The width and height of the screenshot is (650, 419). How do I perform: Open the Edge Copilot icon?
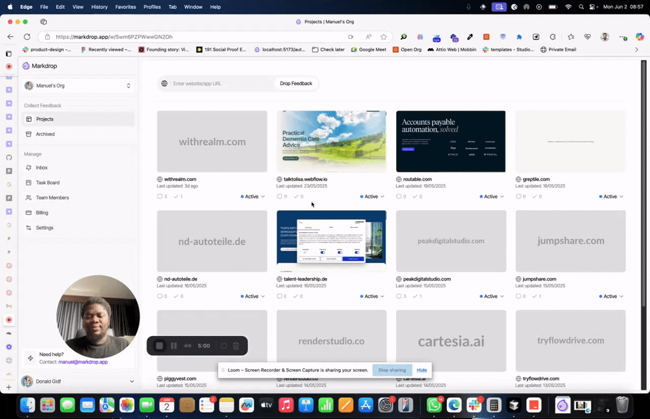click(640, 37)
